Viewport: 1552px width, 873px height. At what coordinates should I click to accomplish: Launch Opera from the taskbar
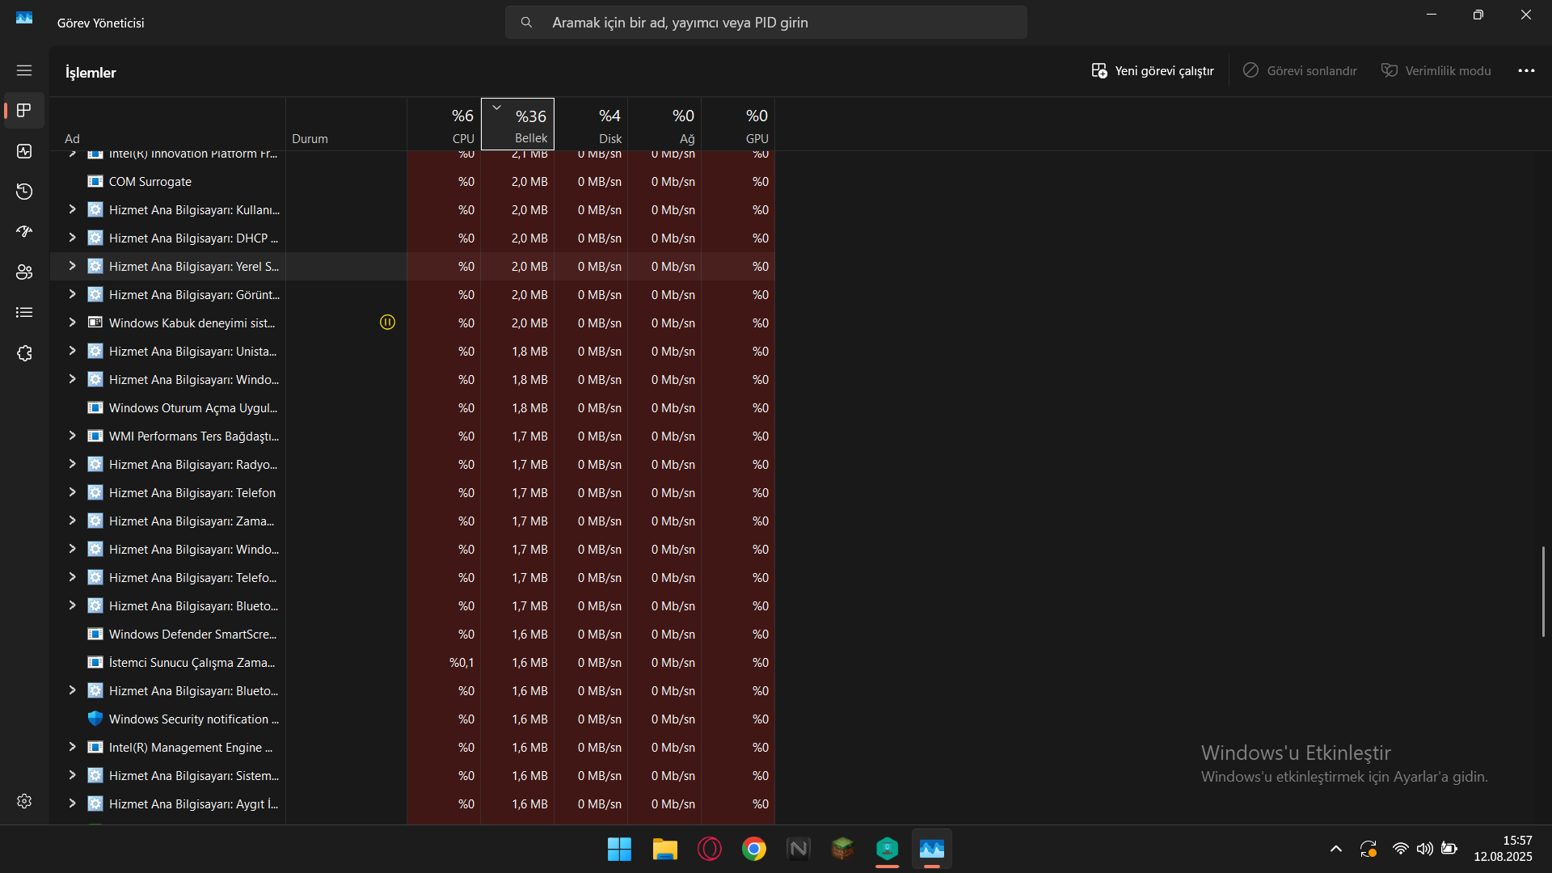pos(709,849)
